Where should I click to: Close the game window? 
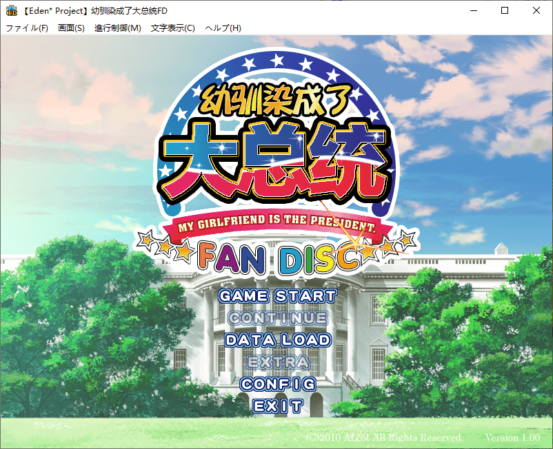tap(536, 10)
